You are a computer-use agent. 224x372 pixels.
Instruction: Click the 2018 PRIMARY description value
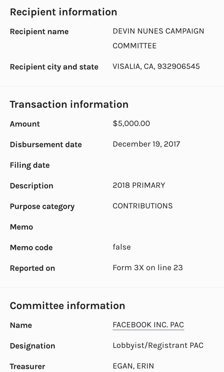(x=139, y=185)
